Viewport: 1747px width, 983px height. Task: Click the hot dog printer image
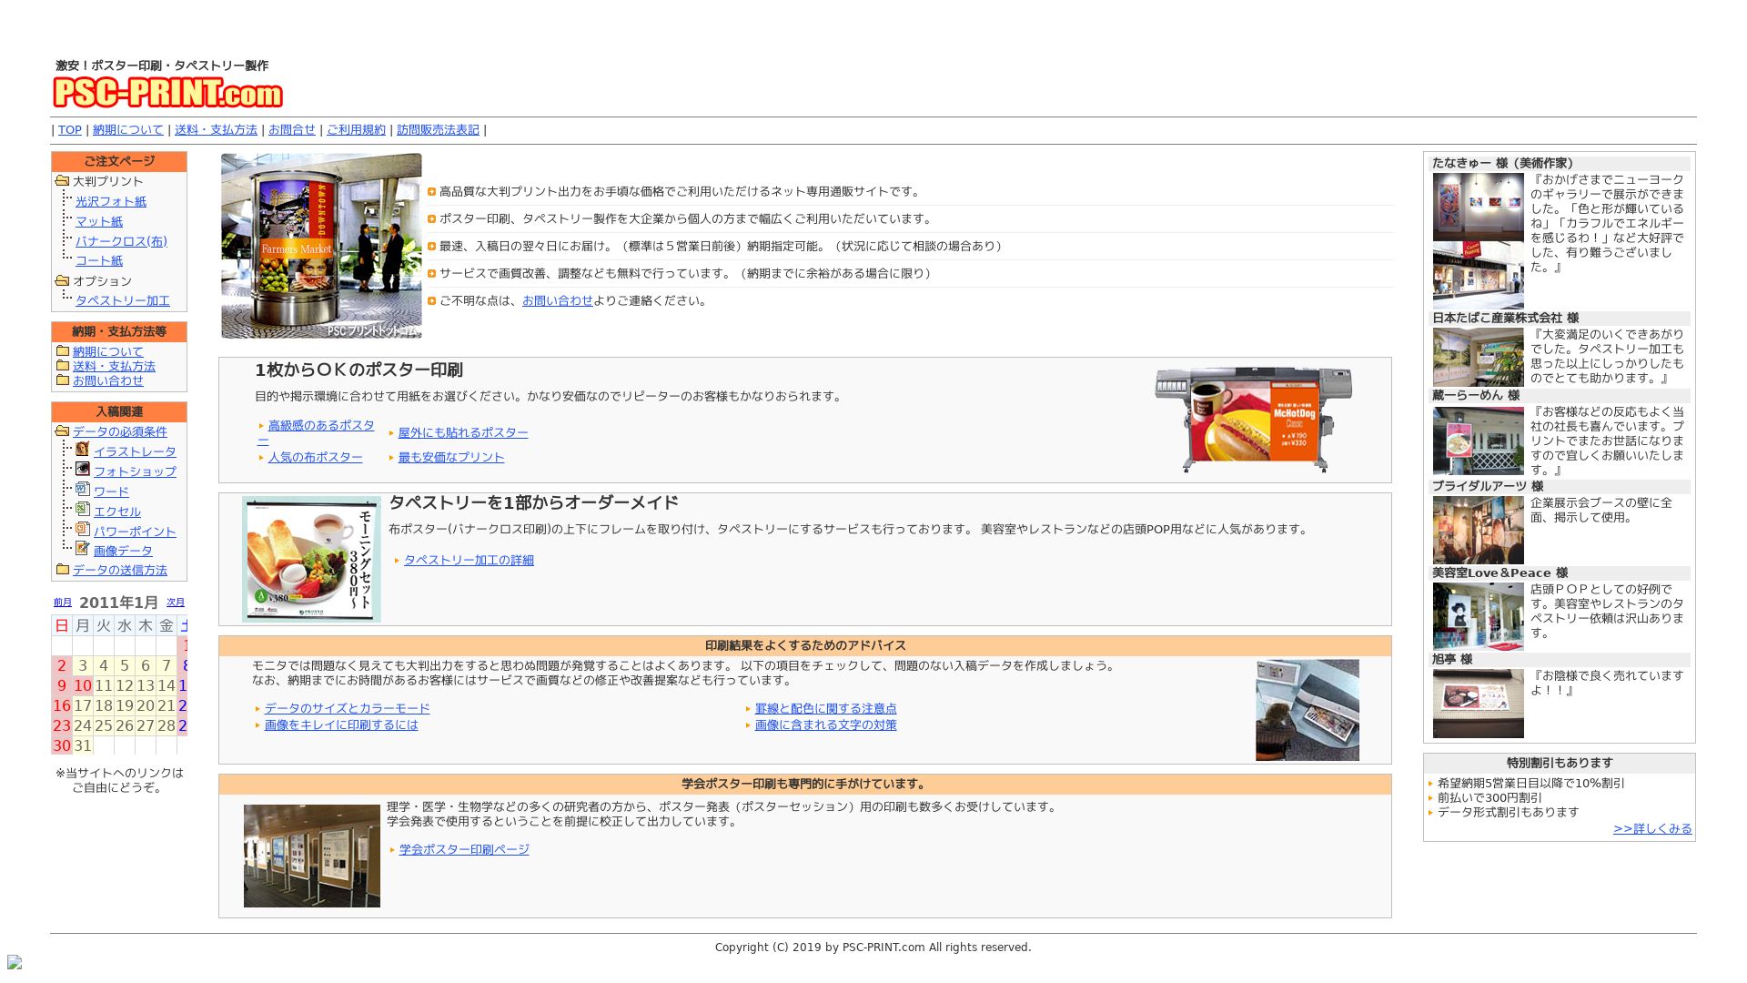(x=1254, y=420)
